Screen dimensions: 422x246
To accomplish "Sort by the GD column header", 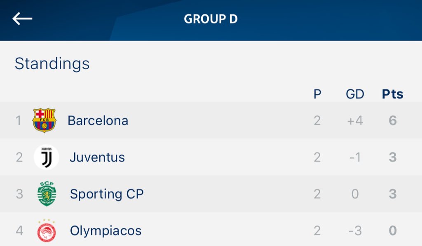I will click(355, 94).
